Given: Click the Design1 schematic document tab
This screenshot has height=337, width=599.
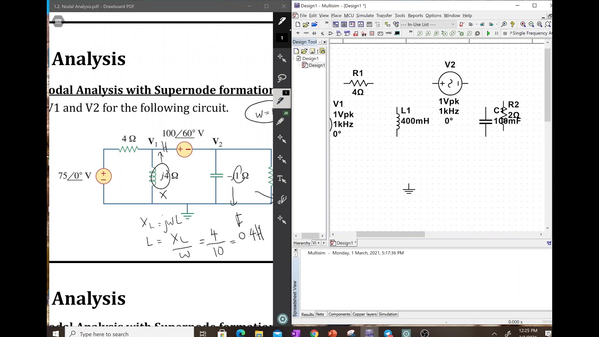Looking at the screenshot, I should click(343, 243).
